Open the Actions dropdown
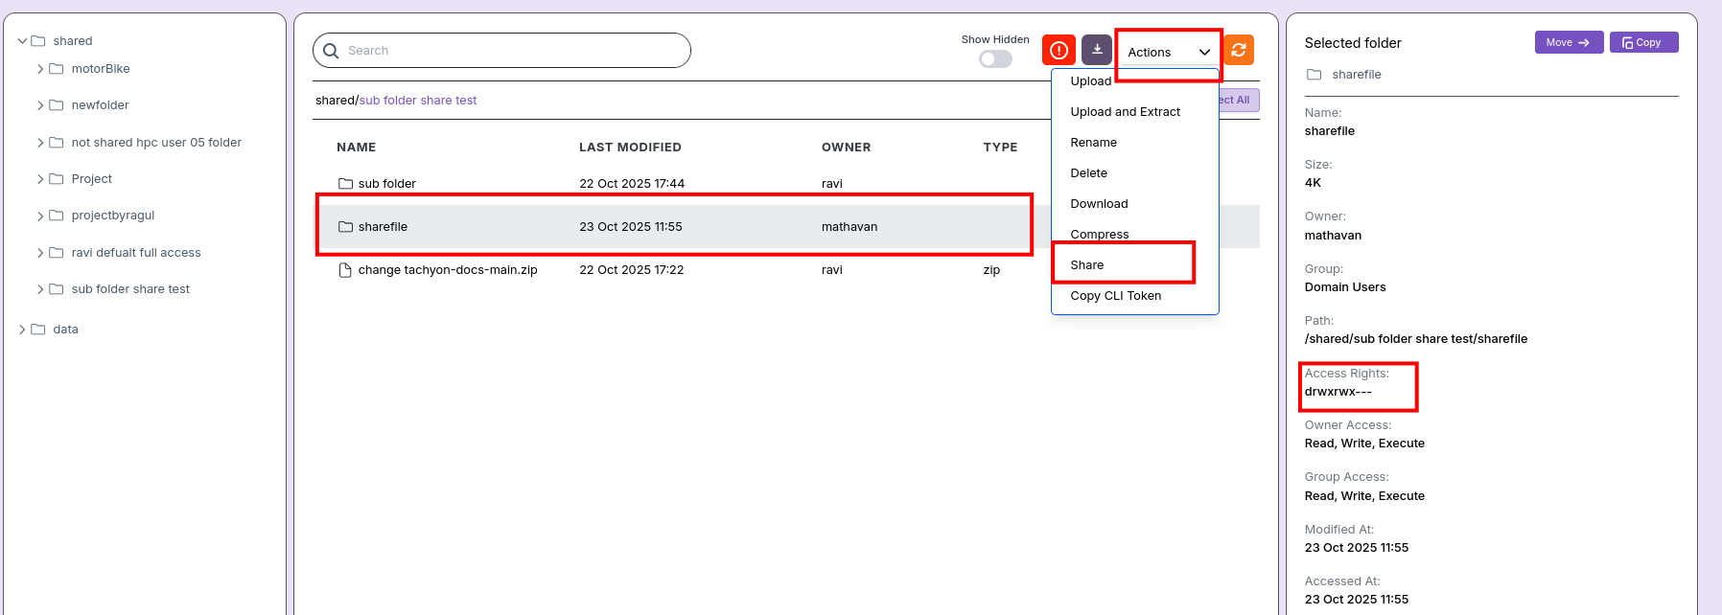 (x=1169, y=53)
